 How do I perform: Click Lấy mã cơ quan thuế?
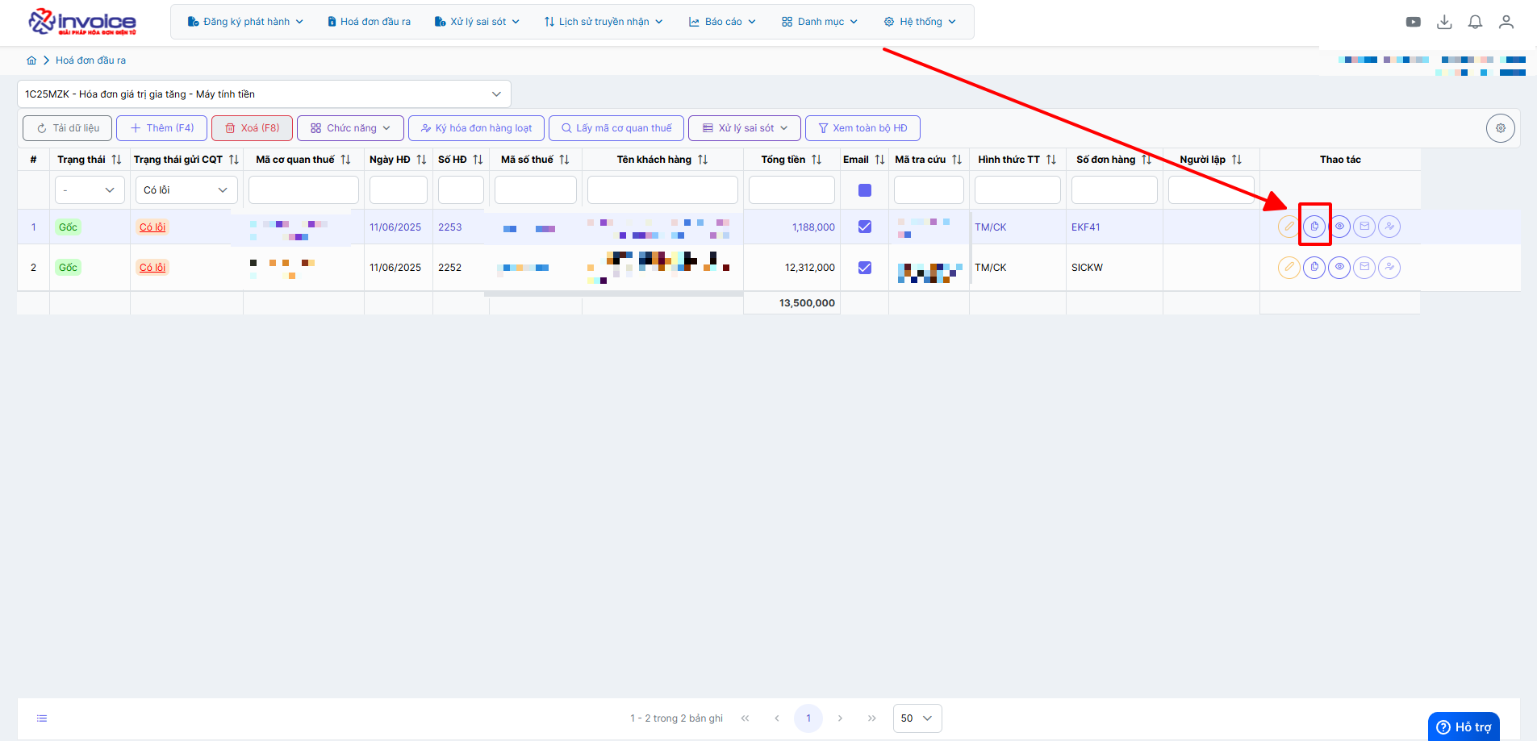pyautogui.click(x=616, y=128)
